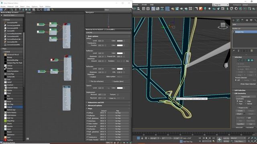Toggle the Diffuse map checkbox in Maps rollout
The image size is (257, 144).
[x=87, y=113]
